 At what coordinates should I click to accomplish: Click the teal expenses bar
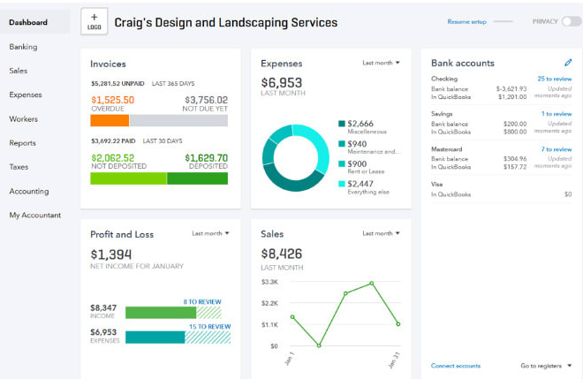155,337
